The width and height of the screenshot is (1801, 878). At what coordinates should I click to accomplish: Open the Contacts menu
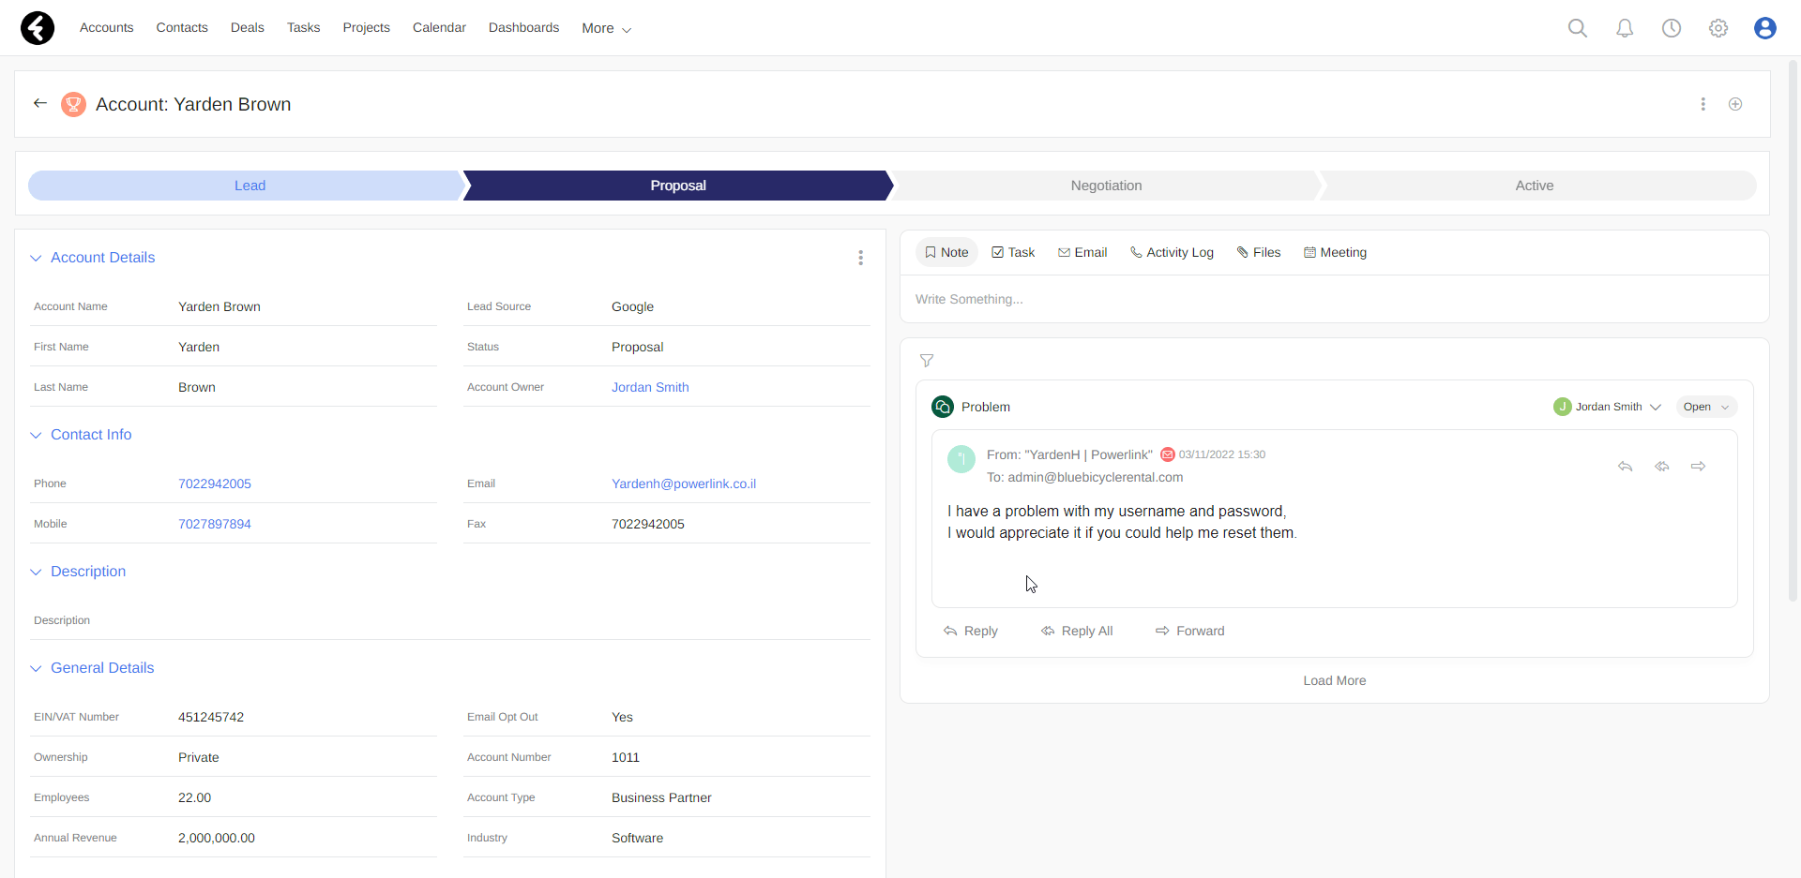click(x=182, y=27)
